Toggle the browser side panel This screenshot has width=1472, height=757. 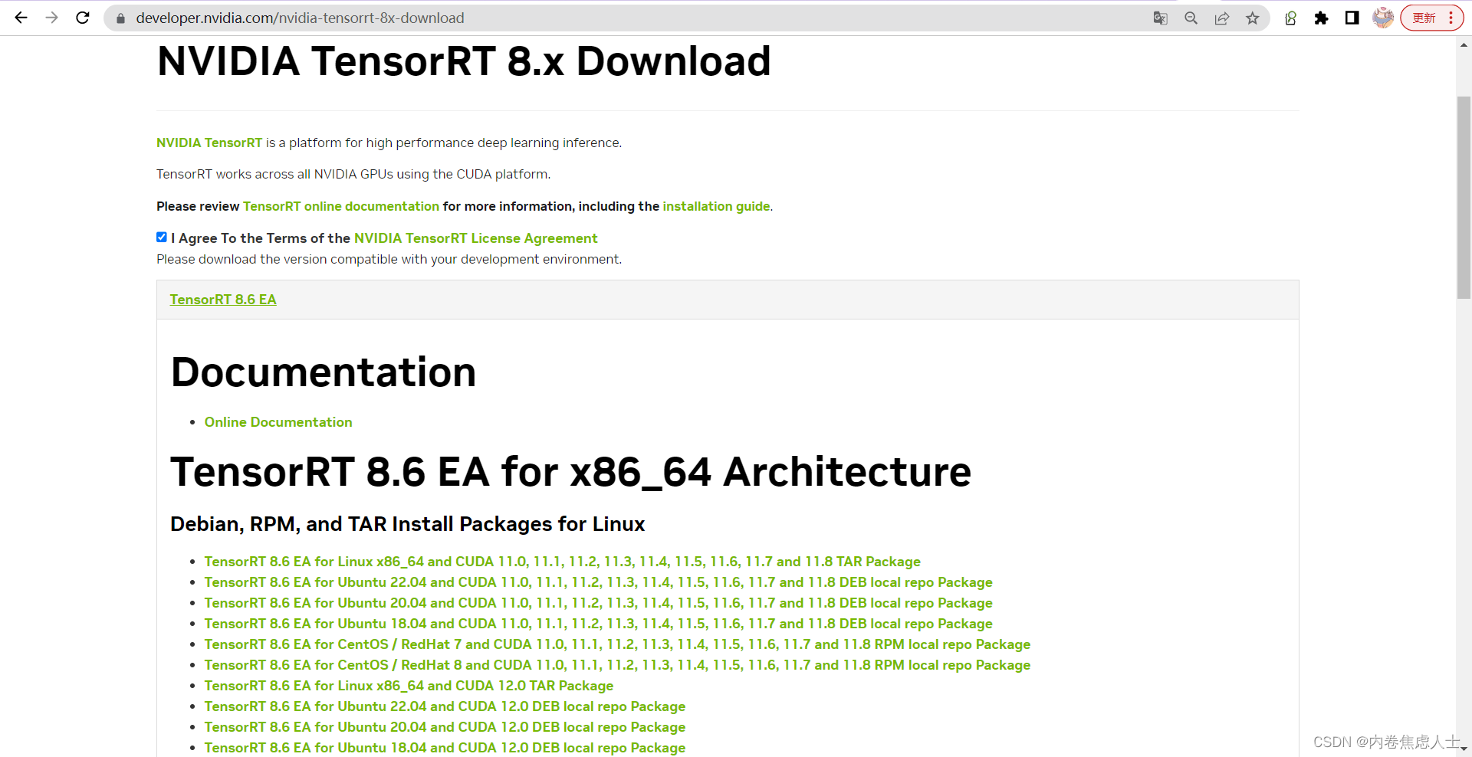coord(1352,18)
